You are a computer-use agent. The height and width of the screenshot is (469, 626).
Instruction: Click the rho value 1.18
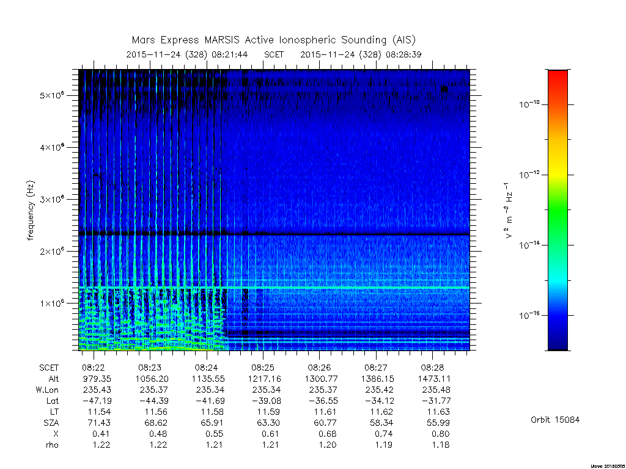tap(440, 445)
